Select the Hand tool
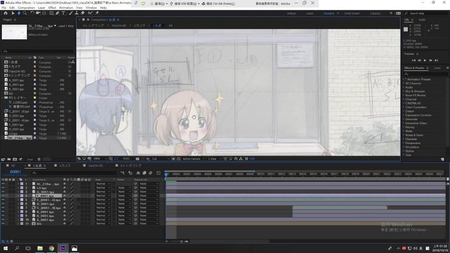The image size is (450, 253). coord(19,13)
